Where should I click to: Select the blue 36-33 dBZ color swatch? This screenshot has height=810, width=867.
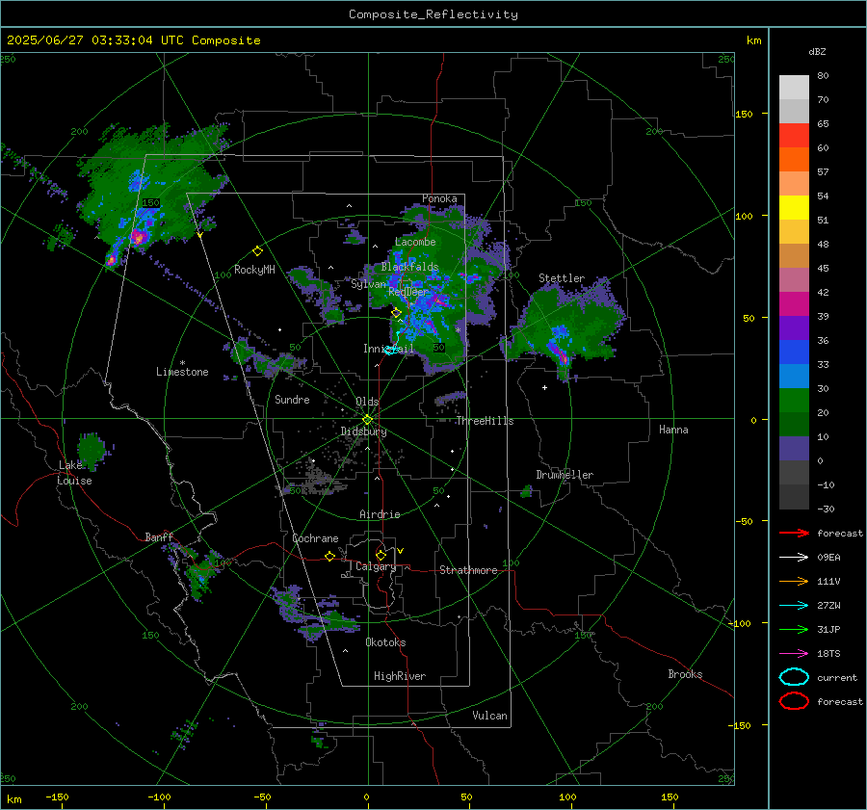click(x=794, y=353)
